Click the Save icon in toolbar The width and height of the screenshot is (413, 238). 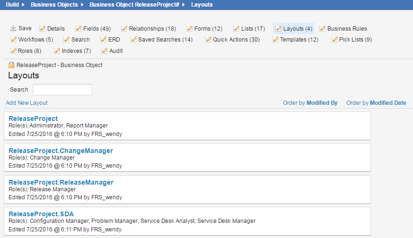pyautogui.click(x=13, y=28)
